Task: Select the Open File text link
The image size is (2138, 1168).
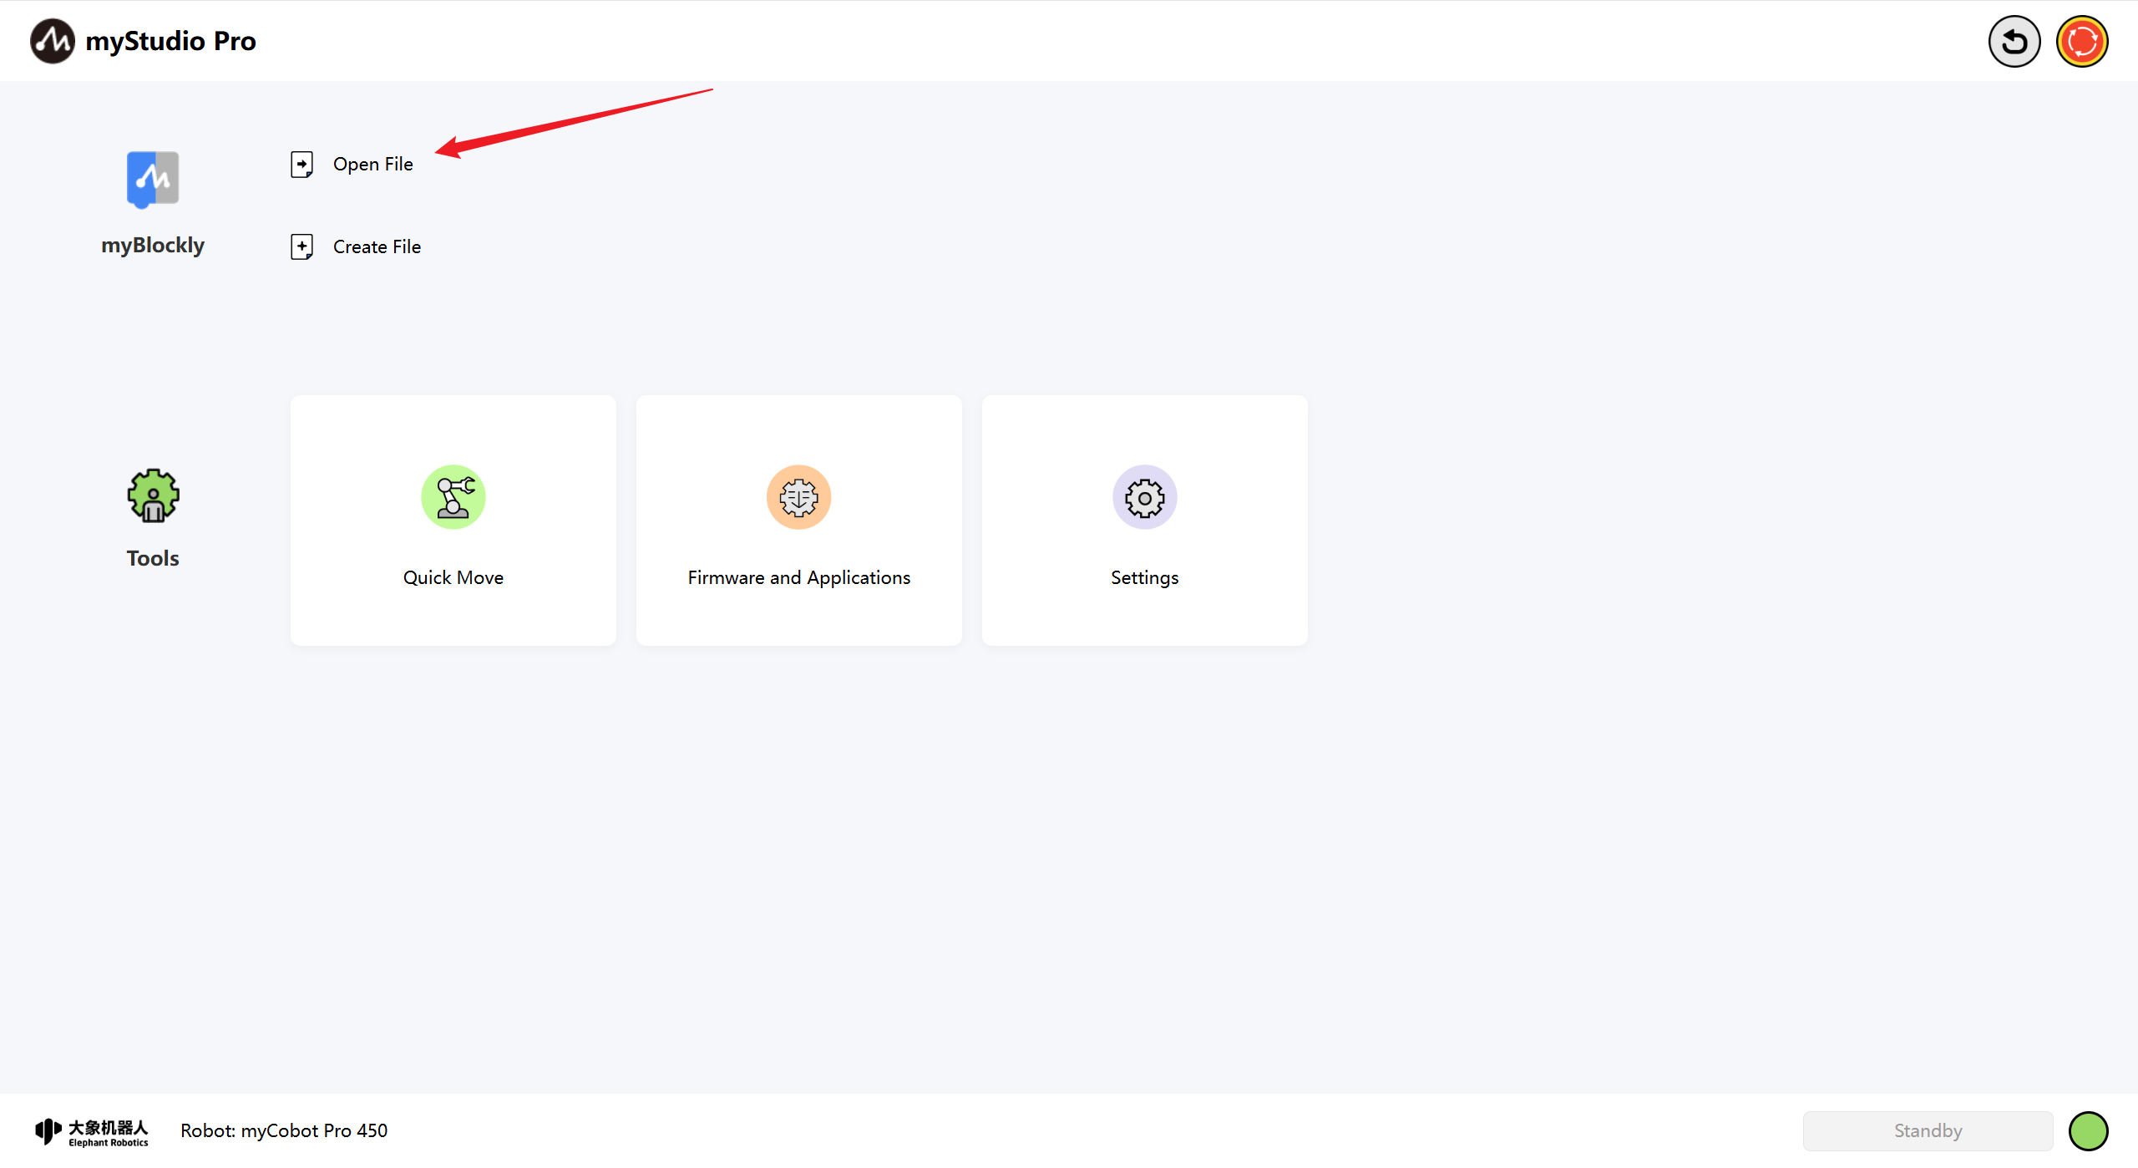Action: click(372, 165)
